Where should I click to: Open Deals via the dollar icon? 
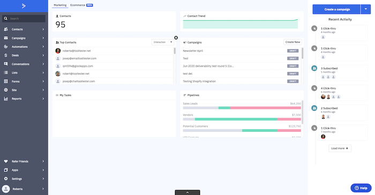[6, 56]
